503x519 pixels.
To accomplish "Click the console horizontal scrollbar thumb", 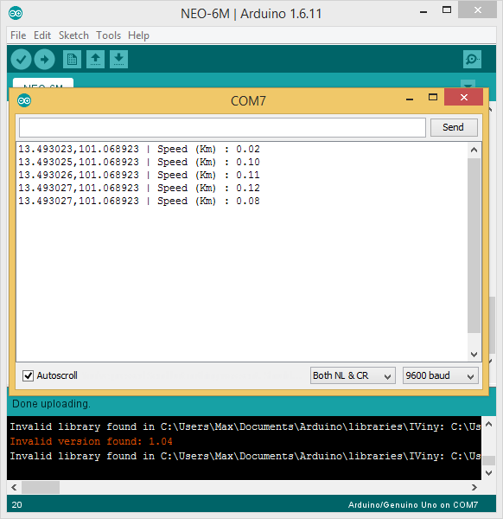I will coord(41,487).
